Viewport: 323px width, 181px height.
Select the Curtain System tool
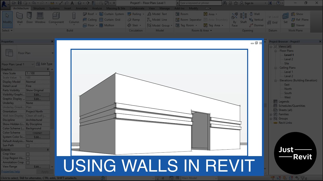[x=112, y=14]
